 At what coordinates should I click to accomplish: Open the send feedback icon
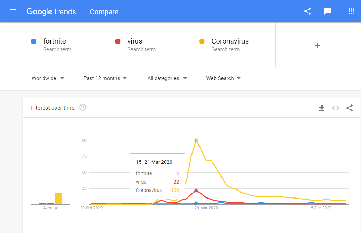(x=328, y=11)
